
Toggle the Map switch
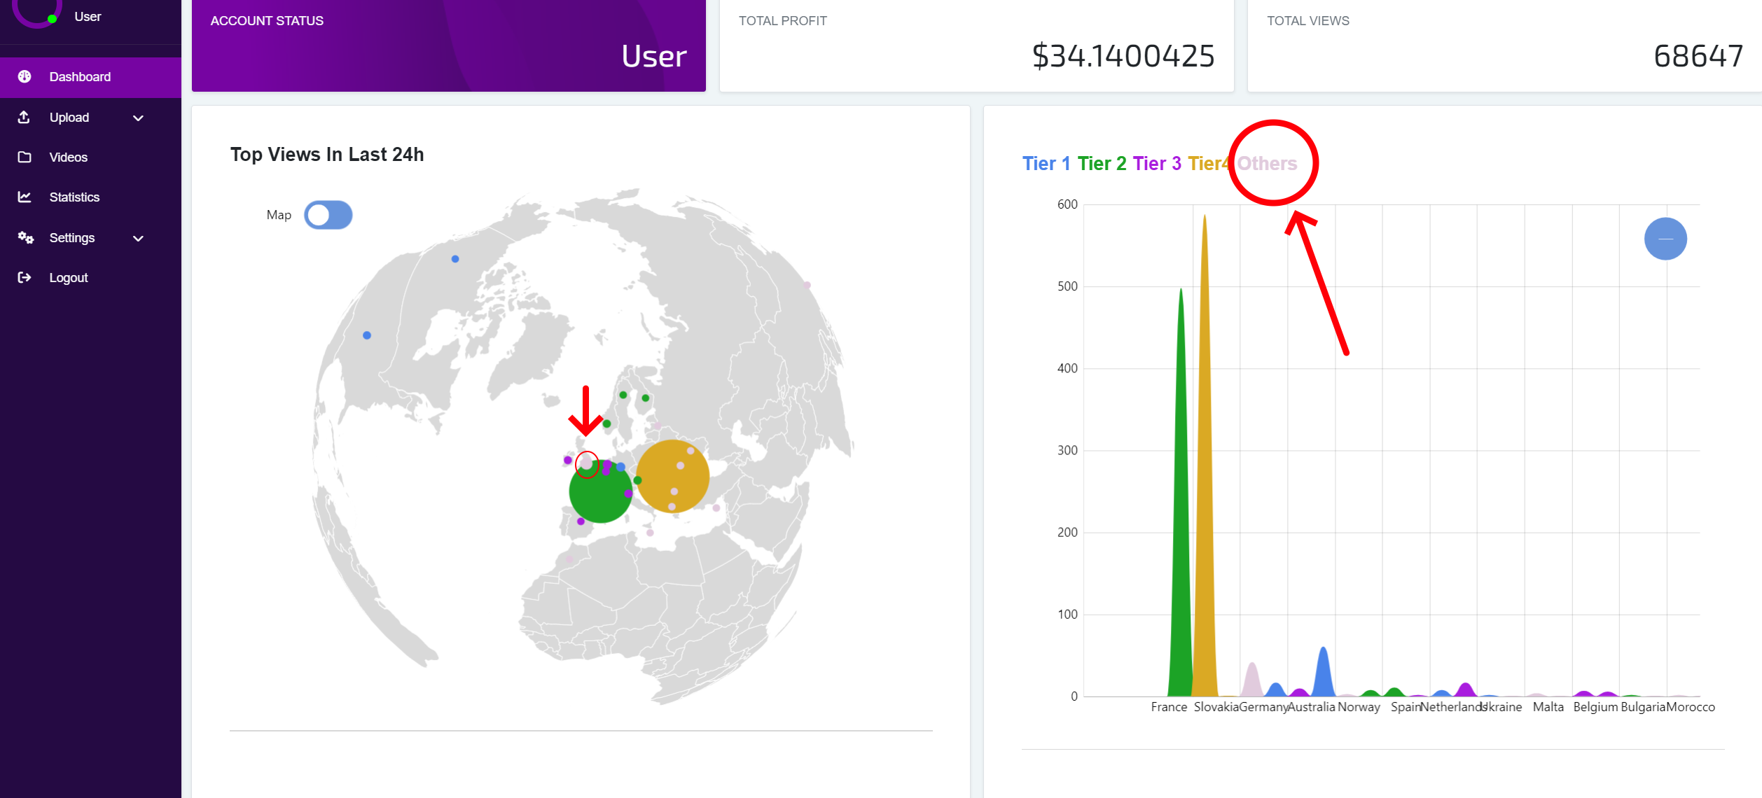pyautogui.click(x=328, y=215)
